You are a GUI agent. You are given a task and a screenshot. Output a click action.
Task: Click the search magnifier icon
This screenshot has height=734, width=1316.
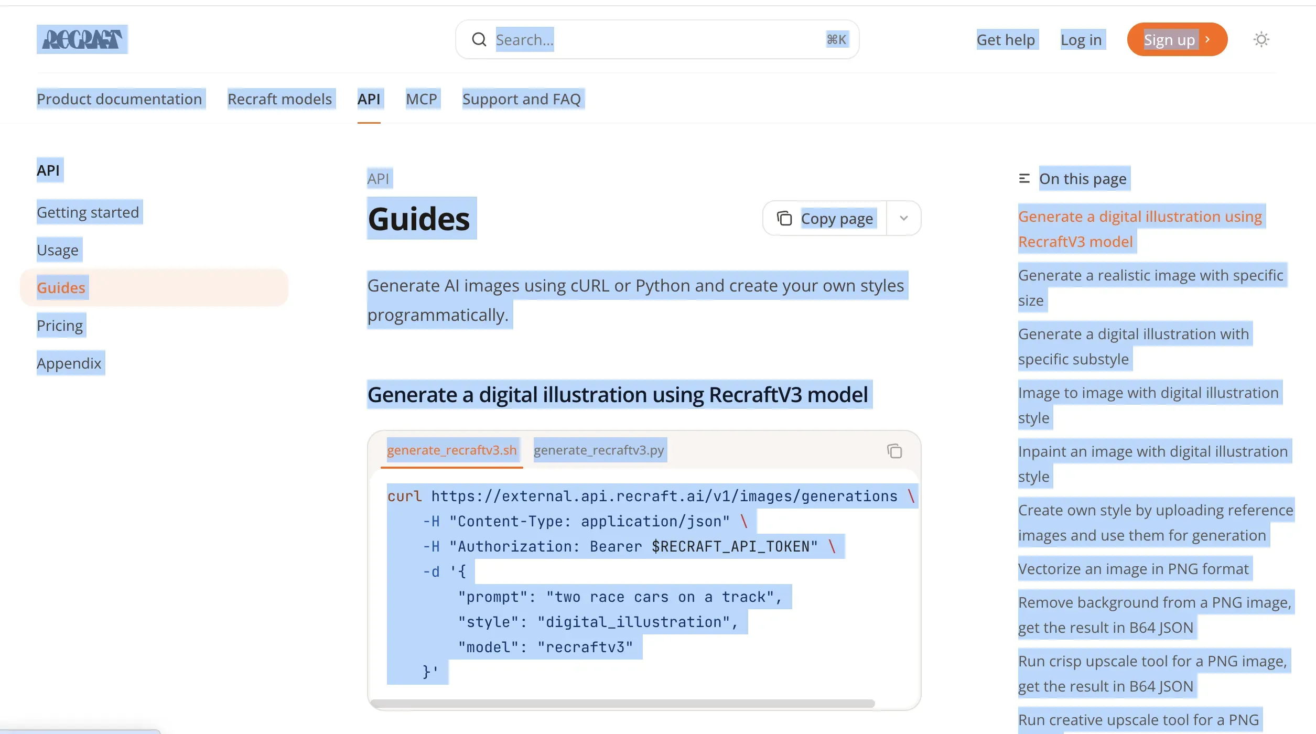pos(479,39)
